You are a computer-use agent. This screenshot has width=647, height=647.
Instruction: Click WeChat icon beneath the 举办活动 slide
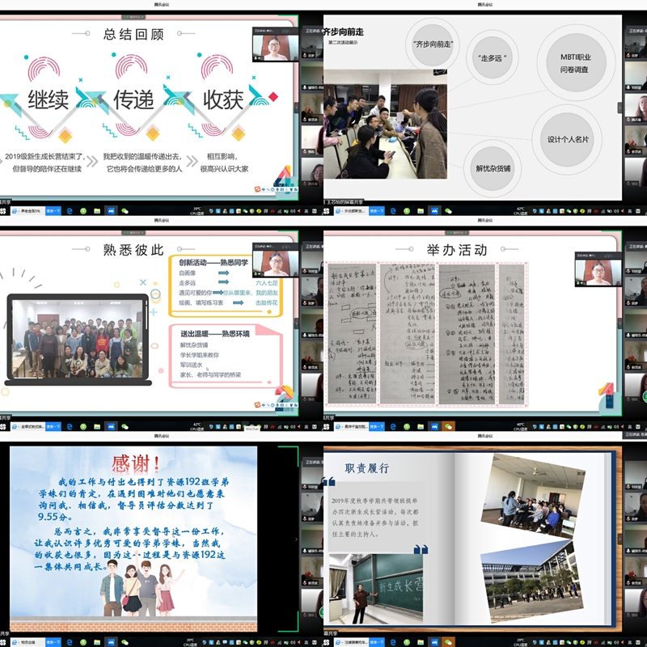point(448,426)
